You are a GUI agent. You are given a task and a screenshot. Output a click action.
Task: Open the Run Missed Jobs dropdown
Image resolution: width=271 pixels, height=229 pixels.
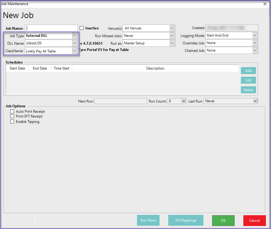tap(172, 36)
